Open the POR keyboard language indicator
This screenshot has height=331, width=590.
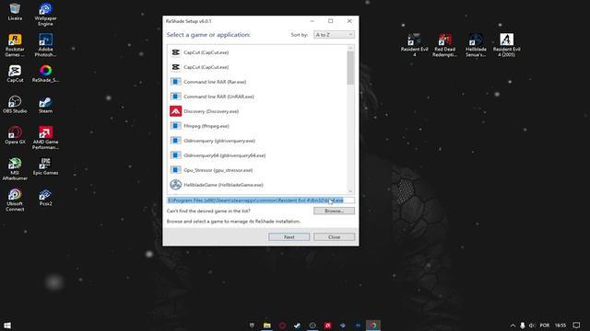point(545,325)
